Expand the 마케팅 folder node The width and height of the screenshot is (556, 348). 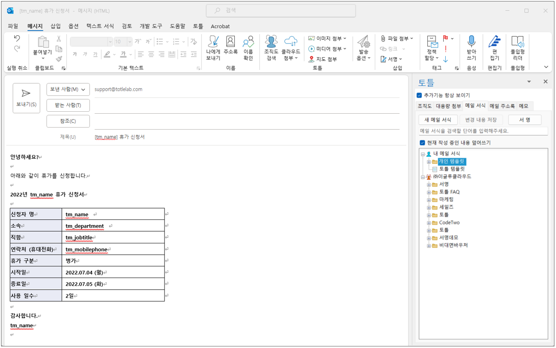[x=429, y=200]
